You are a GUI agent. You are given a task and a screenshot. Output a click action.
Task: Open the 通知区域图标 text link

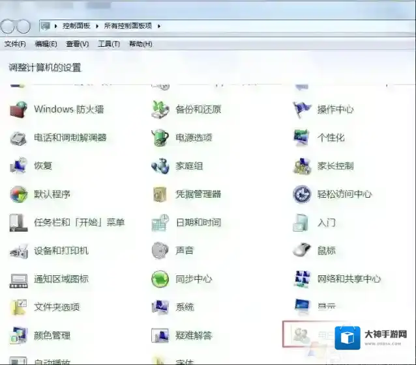pos(61,279)
